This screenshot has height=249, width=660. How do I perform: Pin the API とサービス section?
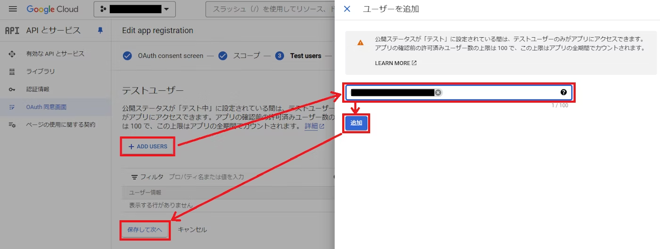[100, 31]
